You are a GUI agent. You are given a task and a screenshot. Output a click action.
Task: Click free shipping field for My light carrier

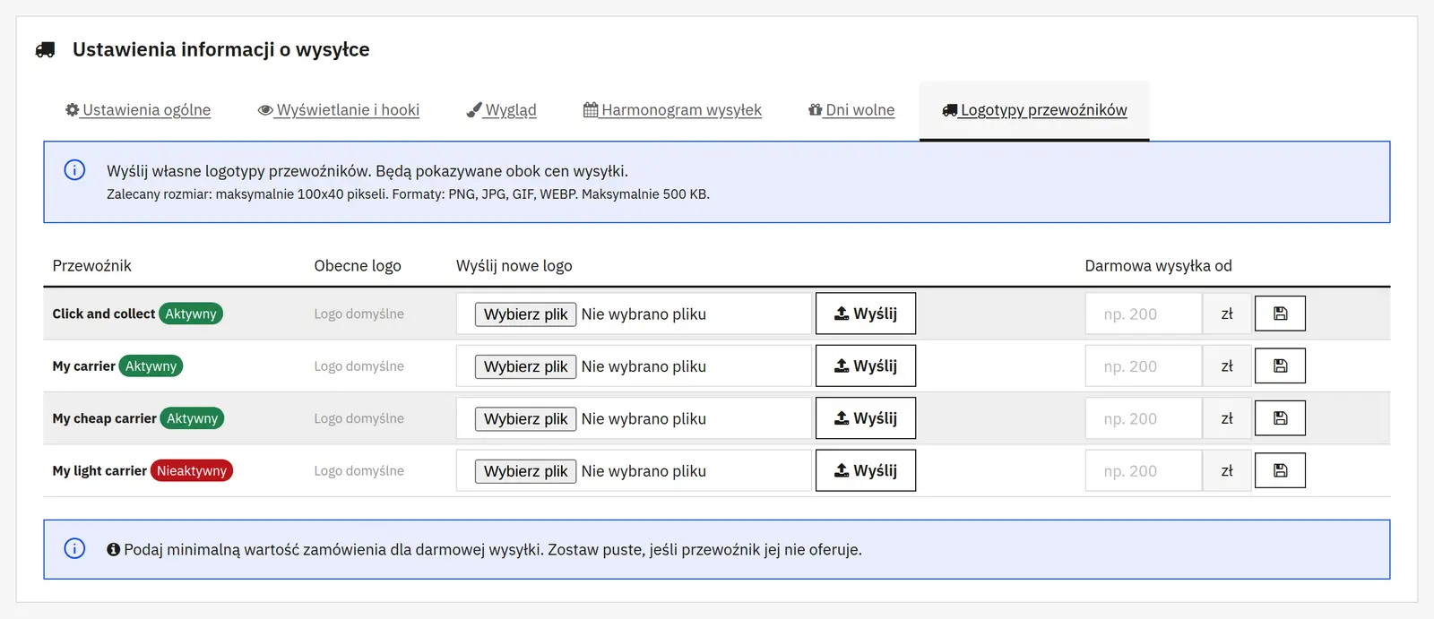[1144, 471]
